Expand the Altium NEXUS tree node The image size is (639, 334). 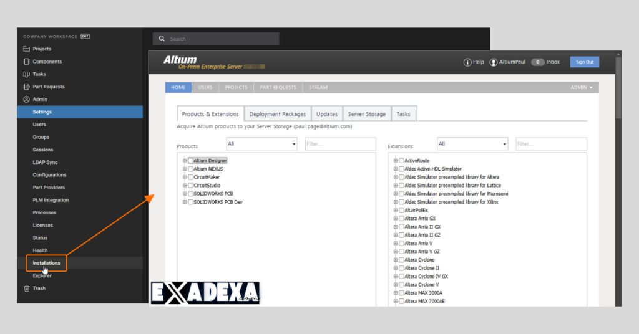click(x=185, y=169)
